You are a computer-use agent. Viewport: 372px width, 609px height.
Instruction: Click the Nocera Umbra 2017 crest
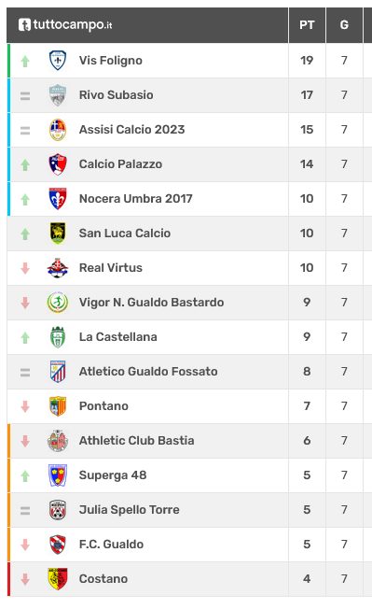click(x=58, y=199)
